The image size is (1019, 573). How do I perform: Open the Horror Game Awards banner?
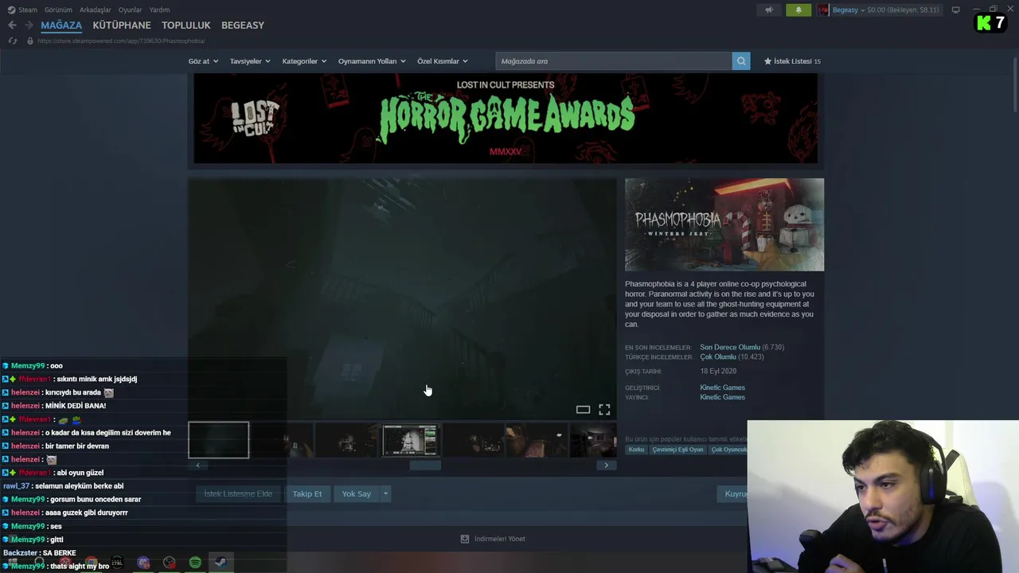(x=506, y=119)
